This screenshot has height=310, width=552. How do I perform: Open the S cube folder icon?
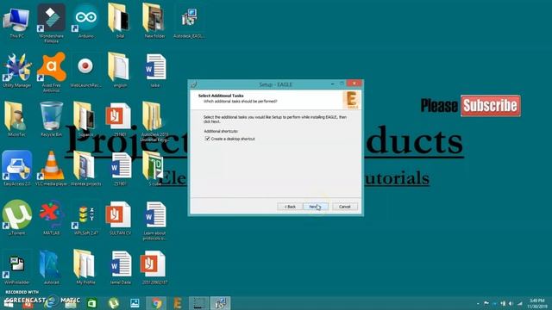[x=154, y=168]
